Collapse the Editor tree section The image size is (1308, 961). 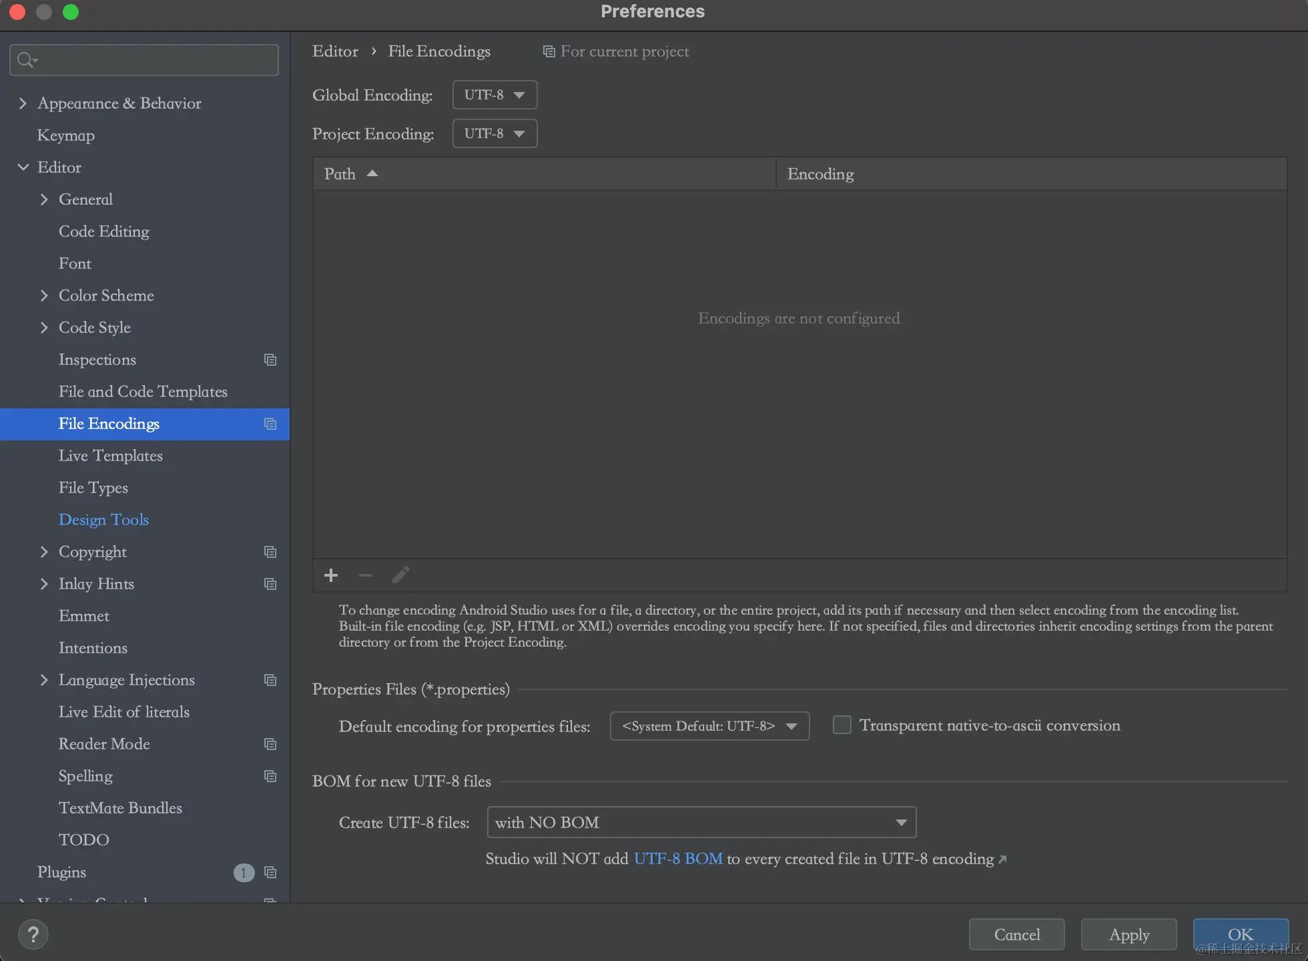click(23, 168)
